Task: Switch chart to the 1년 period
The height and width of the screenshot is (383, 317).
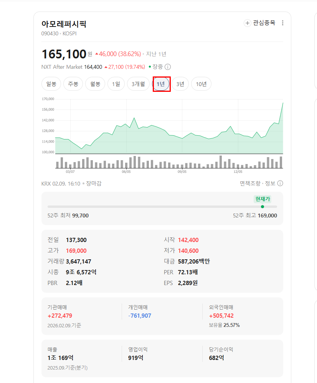Action: [x=160, y=84]
